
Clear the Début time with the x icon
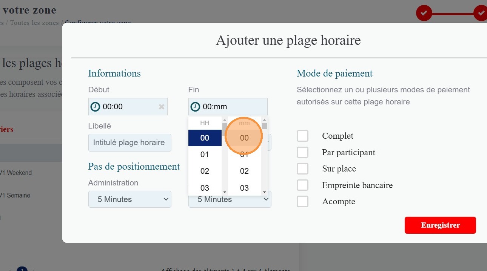(x=162, y=107)
